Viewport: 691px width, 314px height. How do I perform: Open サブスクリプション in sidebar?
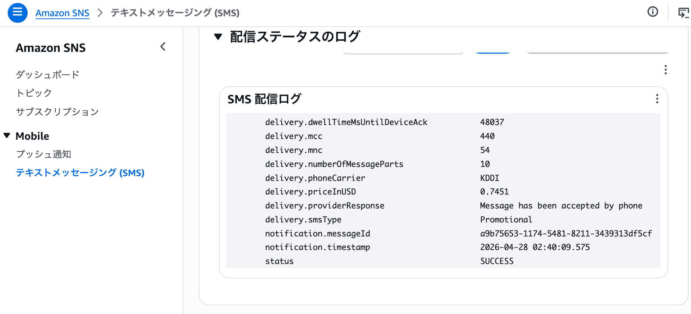(x=57, y=112)
